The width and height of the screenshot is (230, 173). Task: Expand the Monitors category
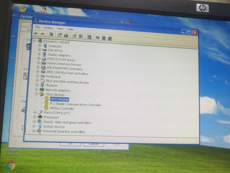coord(37,85)
